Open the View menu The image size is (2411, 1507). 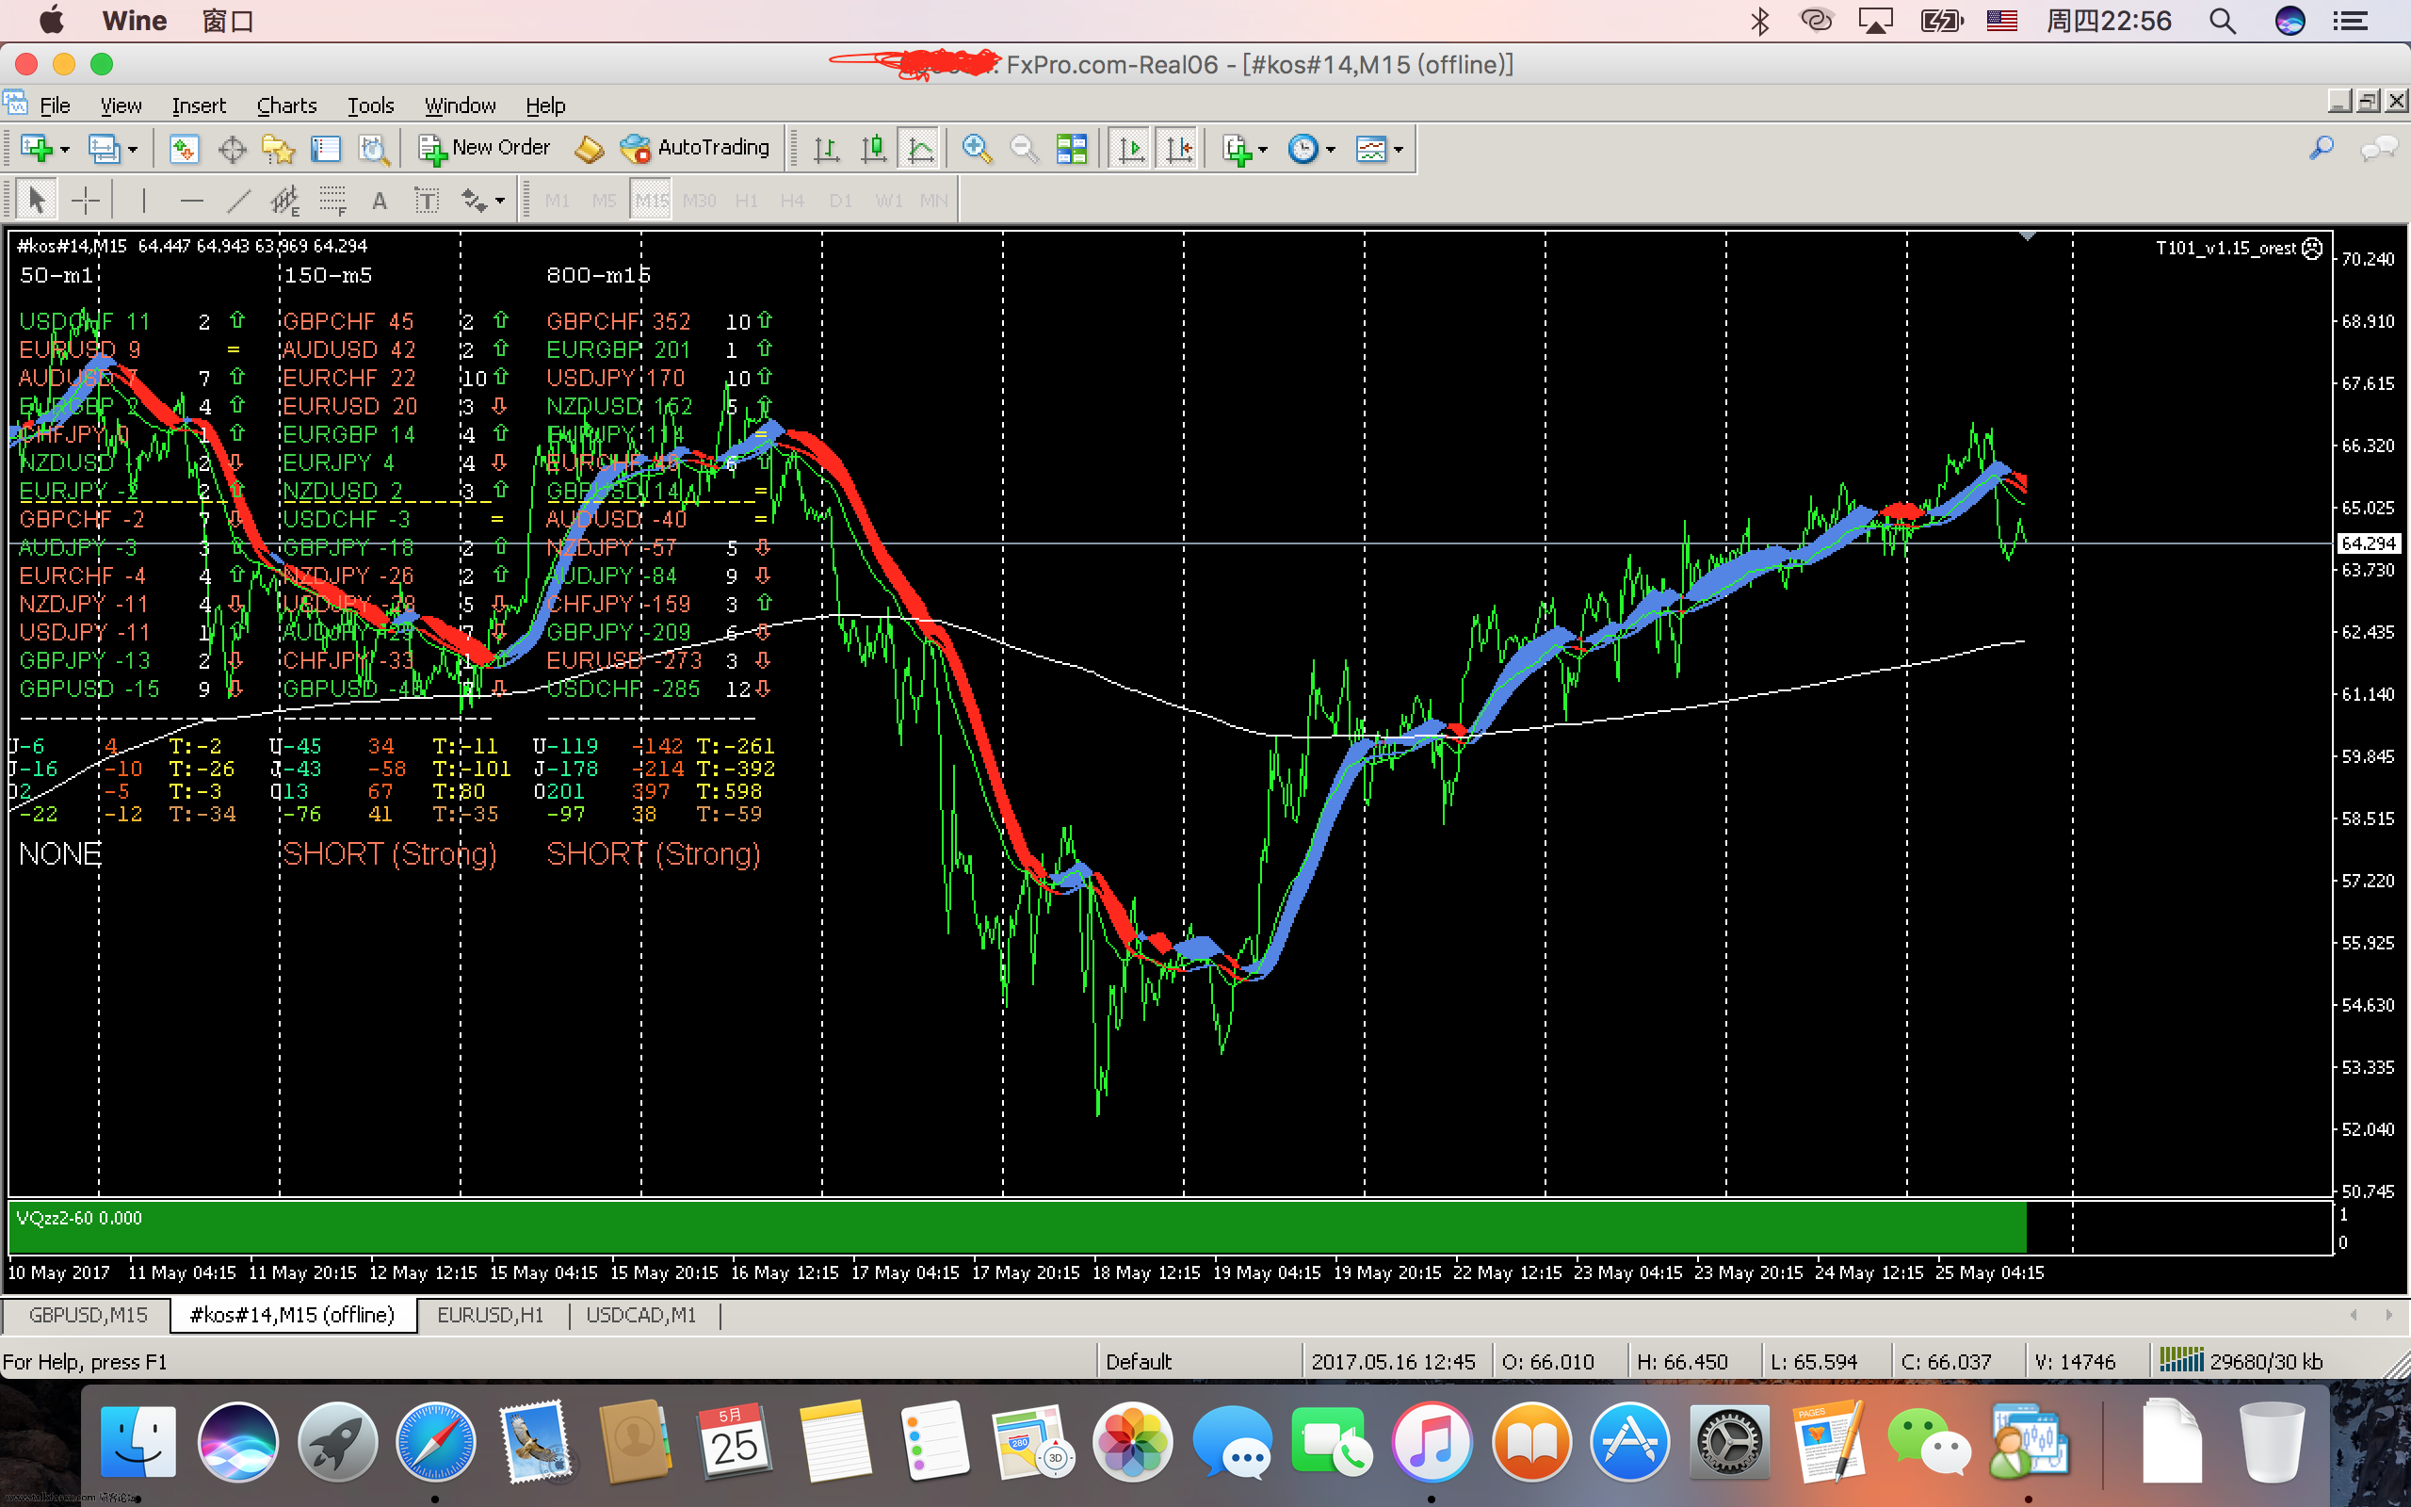(x=121, y=105)
